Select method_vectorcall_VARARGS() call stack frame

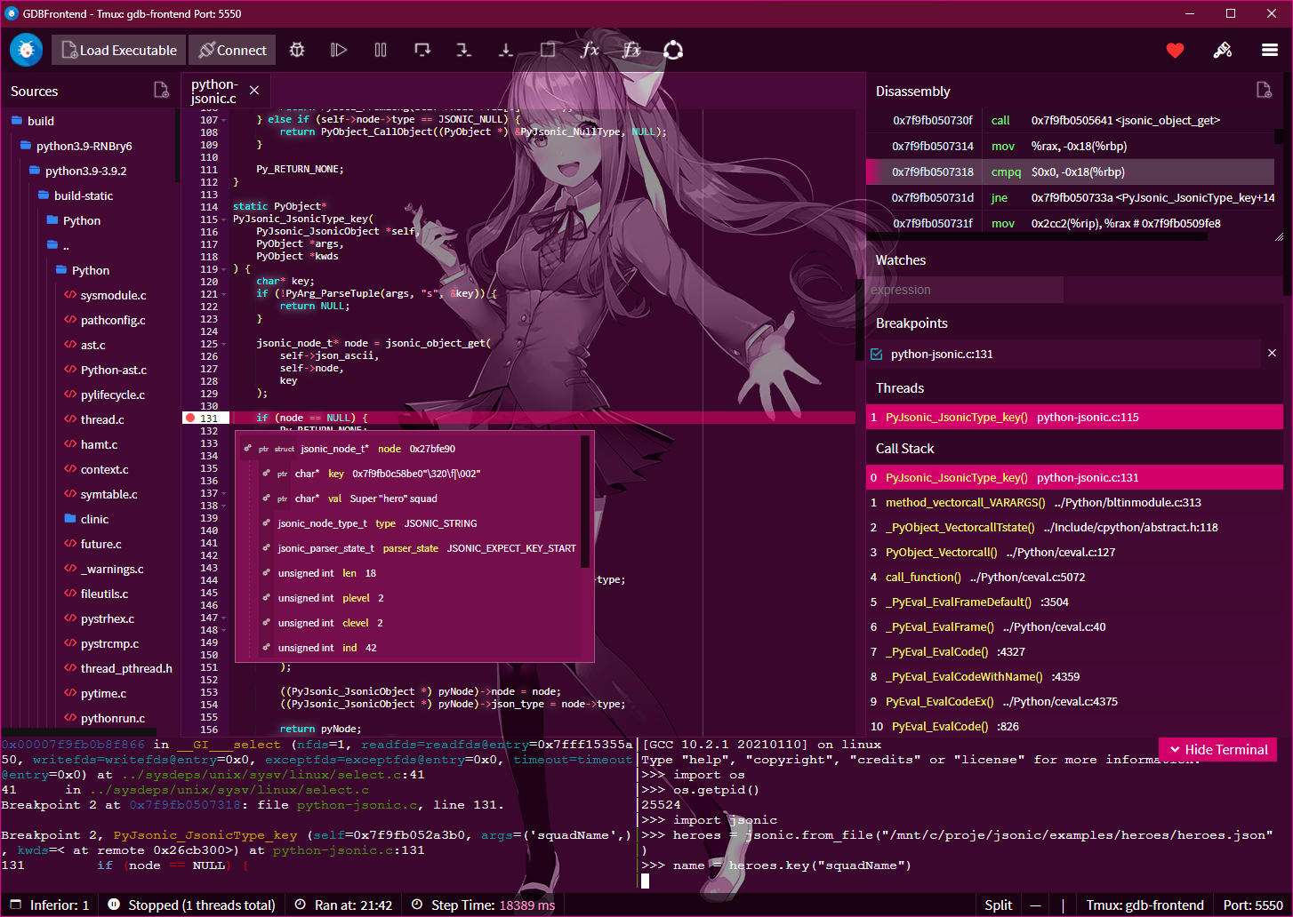(965, 502)
